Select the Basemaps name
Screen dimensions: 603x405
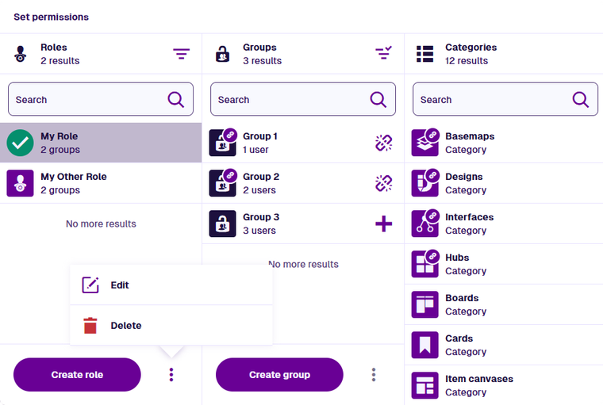tap(470, 136)
